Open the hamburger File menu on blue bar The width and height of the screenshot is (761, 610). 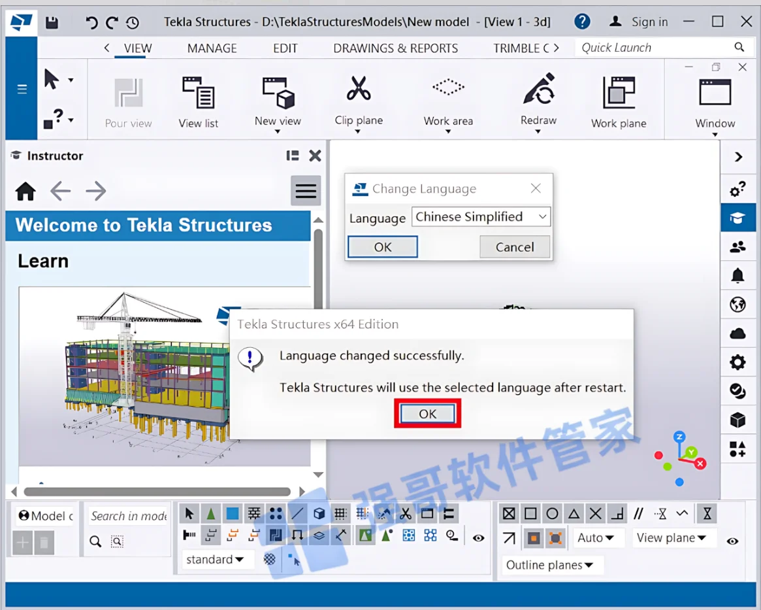coord(22,89)
